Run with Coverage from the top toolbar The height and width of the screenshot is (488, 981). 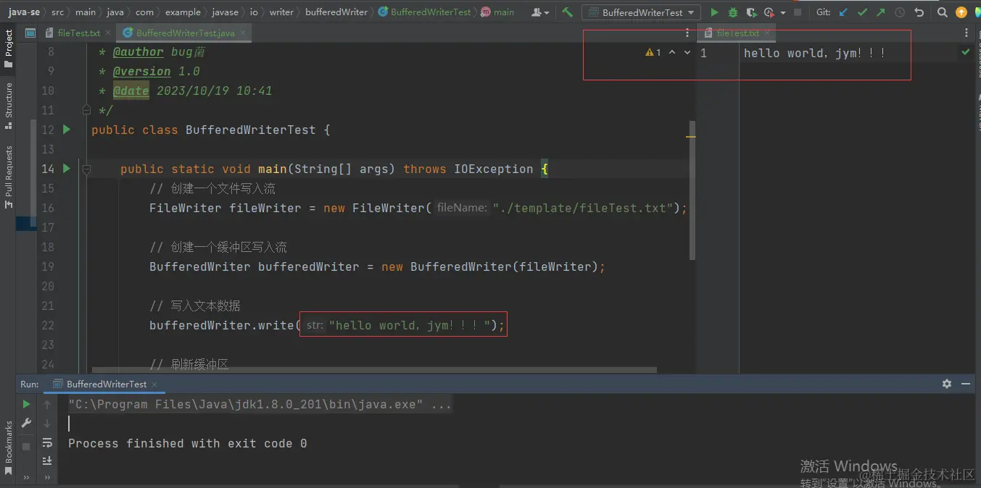tap(751, 12)
